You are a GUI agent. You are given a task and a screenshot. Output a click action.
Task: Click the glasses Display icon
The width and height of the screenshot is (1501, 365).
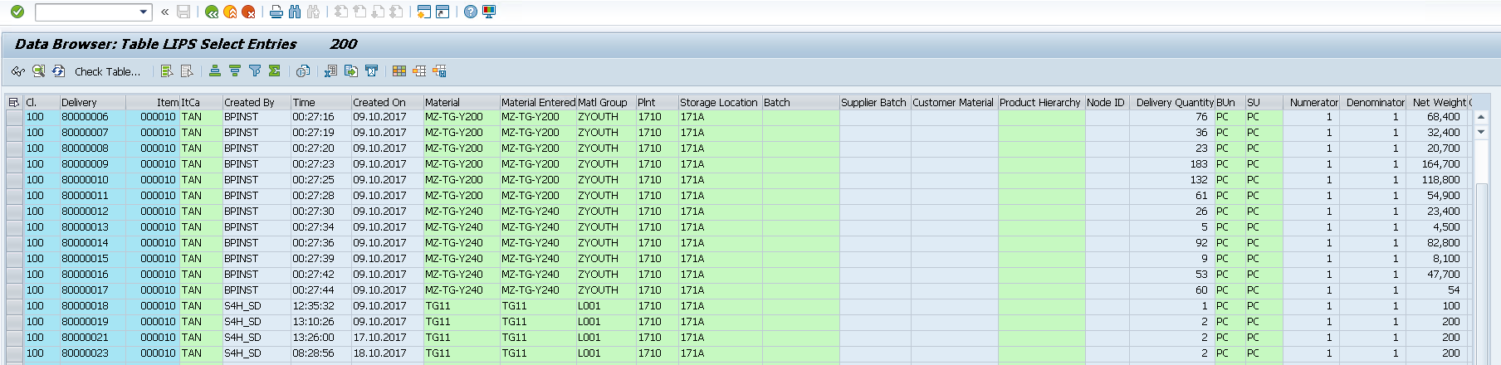(x=17, y=71)
